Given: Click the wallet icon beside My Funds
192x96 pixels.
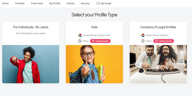Looking at the screenshot, I should coord(98,3).
